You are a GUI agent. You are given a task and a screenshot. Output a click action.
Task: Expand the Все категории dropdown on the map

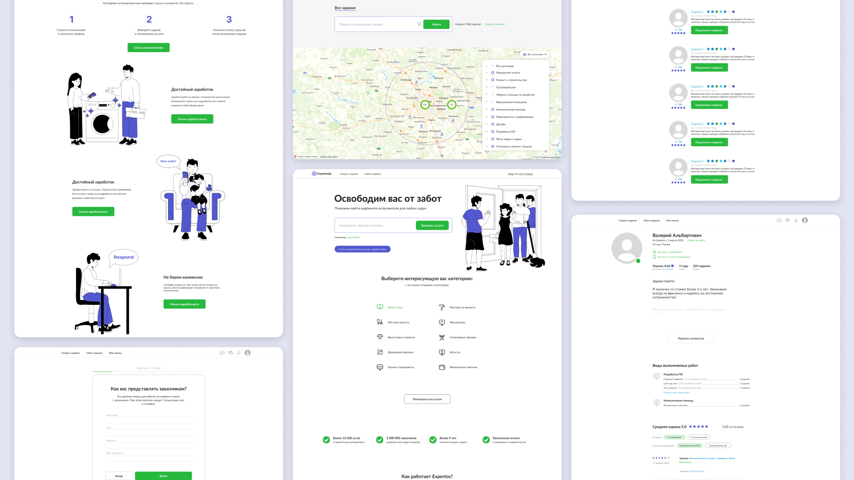pyautogui.click(x=535, y=54)
